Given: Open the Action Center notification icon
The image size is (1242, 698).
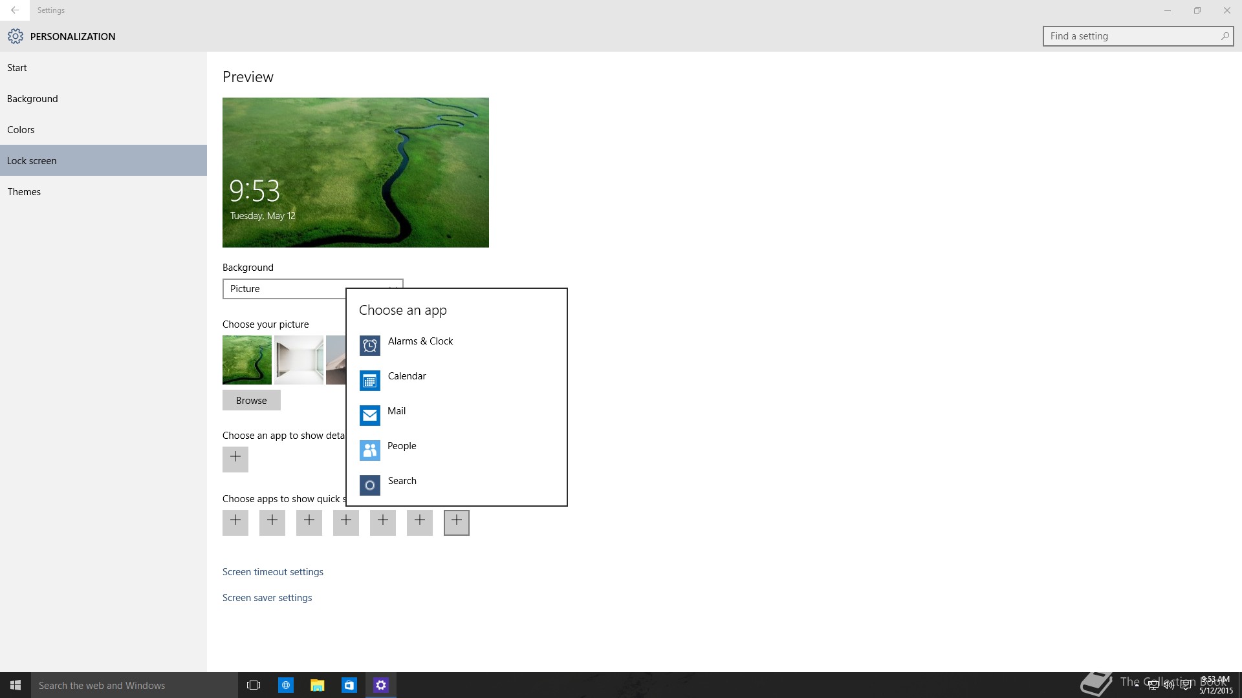Looking at the screenshot, I should pos(1185,685).
